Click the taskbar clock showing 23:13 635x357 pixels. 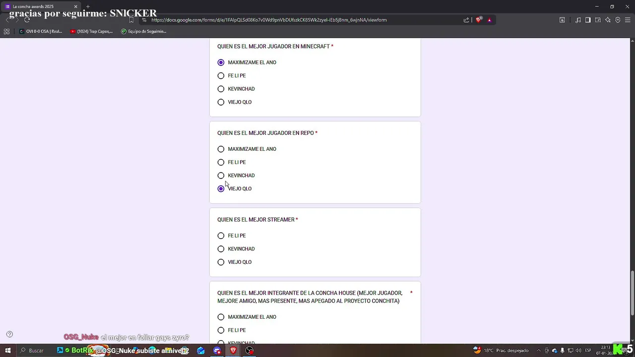coord(605,351)
